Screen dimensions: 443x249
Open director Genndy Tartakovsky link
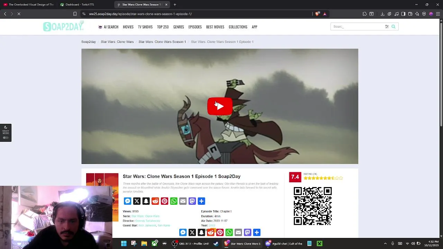148,221
